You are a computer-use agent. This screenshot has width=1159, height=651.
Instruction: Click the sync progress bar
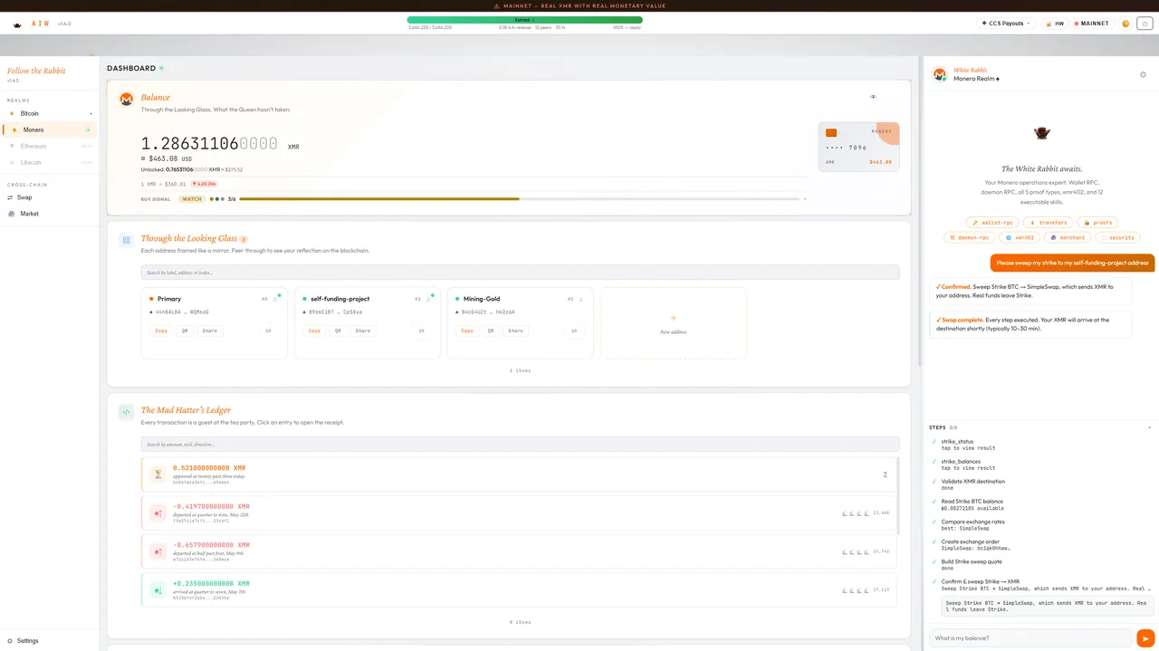[x=524, y=19]
